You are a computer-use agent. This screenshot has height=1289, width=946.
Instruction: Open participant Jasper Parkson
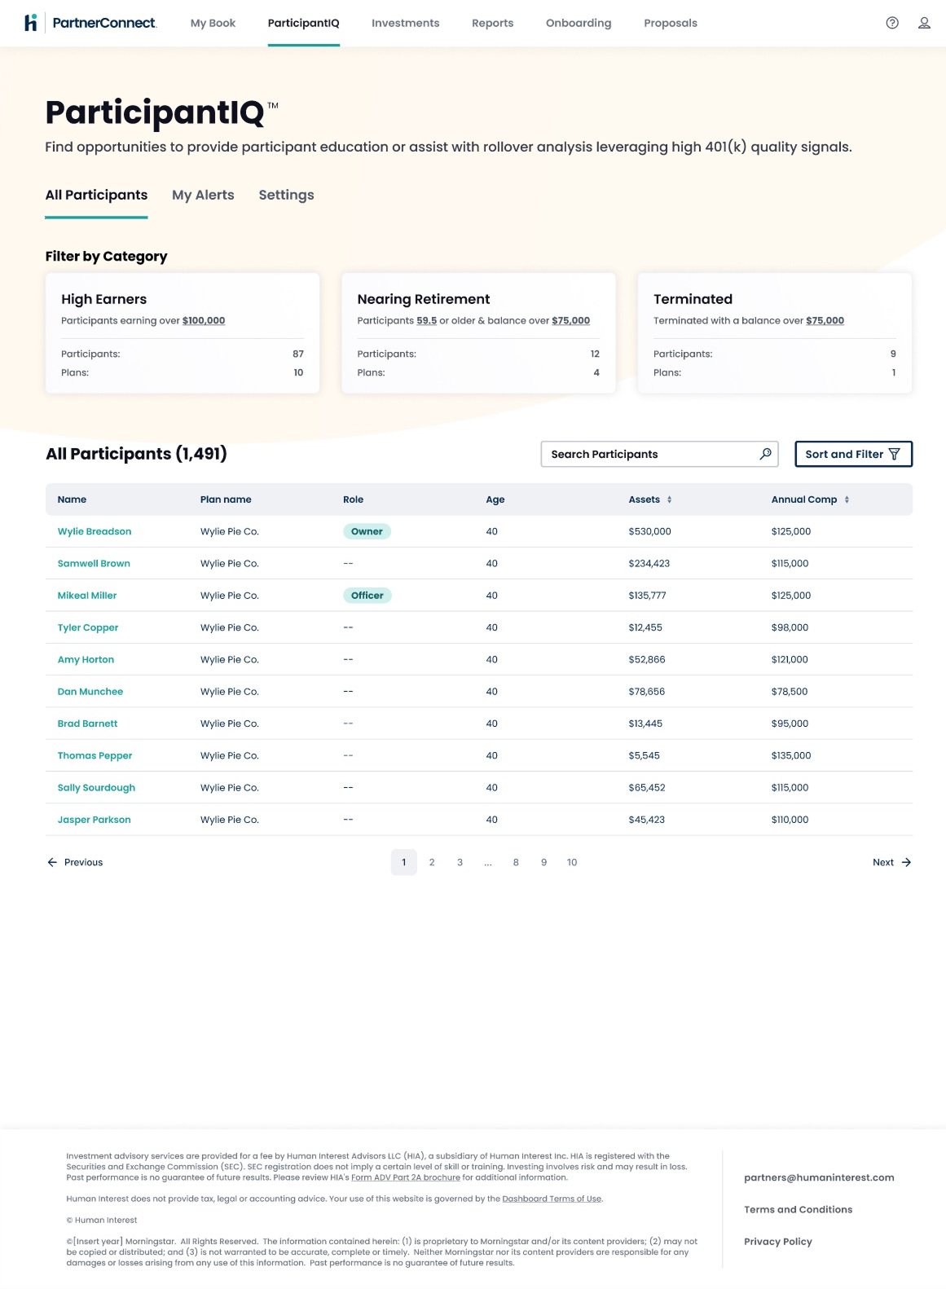94,820
